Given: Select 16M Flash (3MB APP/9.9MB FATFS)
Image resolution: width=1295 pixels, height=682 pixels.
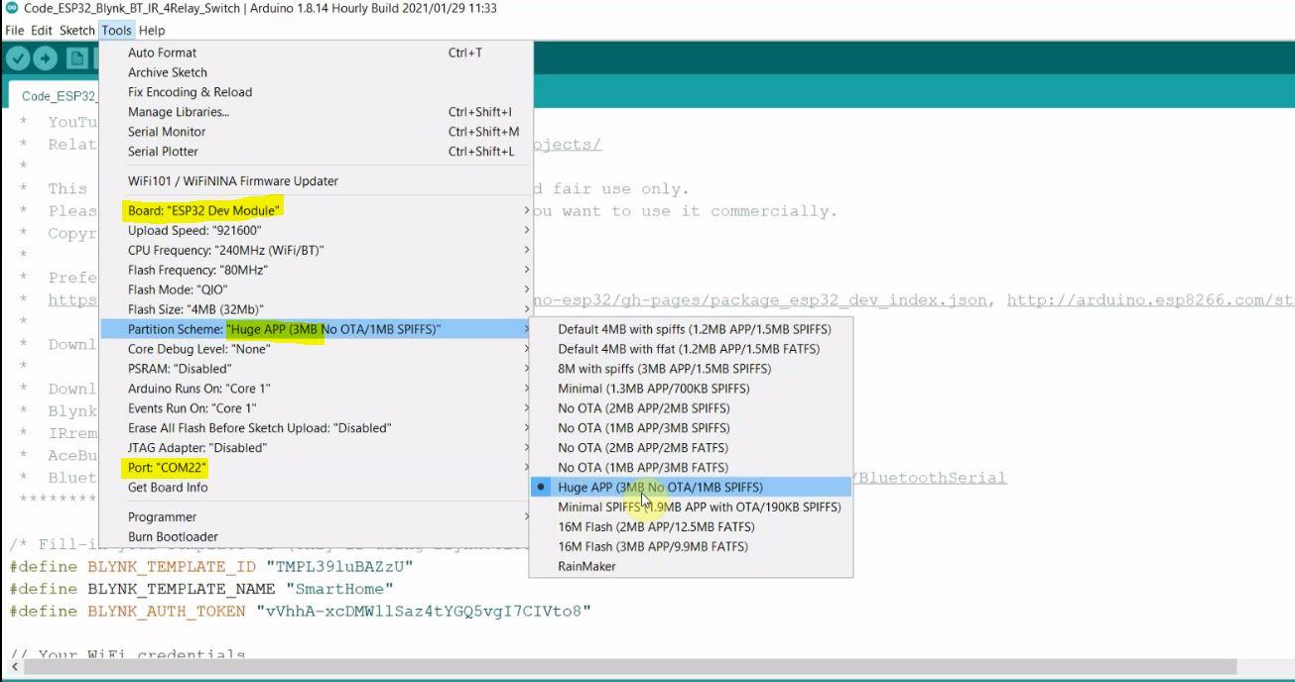Looking at the screenshot, I should pyautogui.click(x=691, y=546).
